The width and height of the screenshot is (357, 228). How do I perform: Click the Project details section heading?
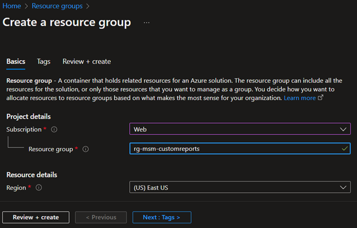point(29,116)
